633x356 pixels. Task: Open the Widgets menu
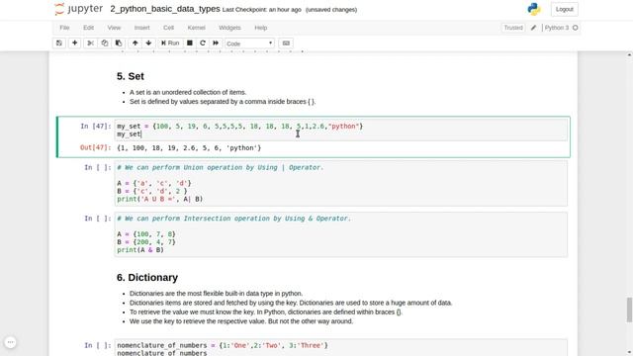(x=229, y=28)
